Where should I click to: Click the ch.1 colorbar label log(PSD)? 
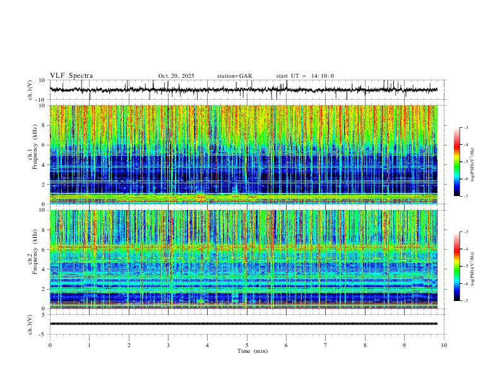tap(473, 165)
